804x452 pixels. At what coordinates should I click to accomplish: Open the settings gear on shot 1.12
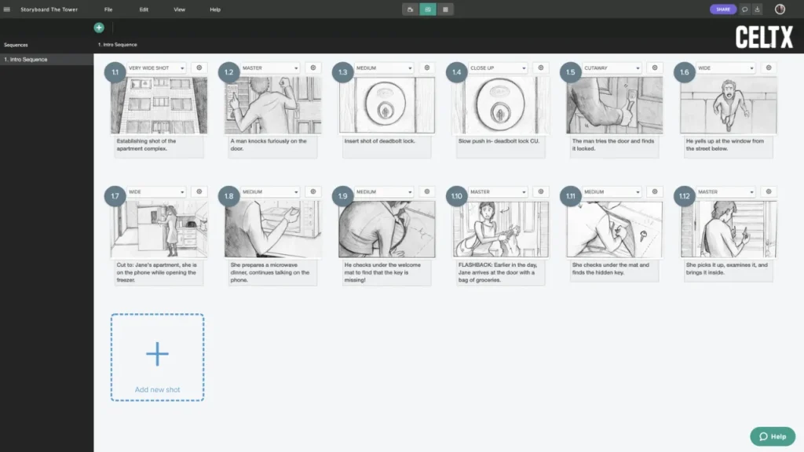(769, 191)
